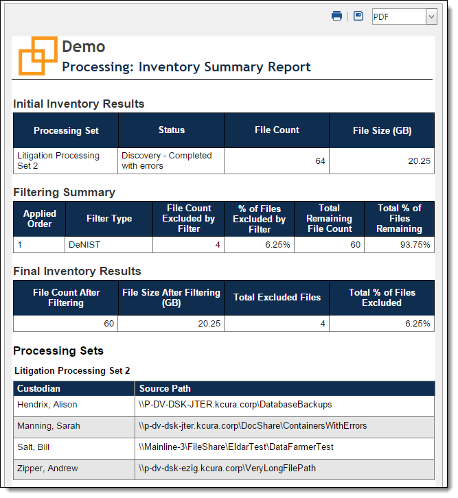Click 'File Count After Filtering' header

[66, 298]
